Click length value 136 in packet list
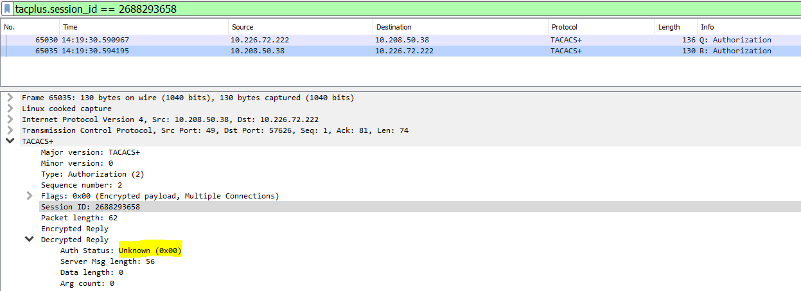 [689, 40]
